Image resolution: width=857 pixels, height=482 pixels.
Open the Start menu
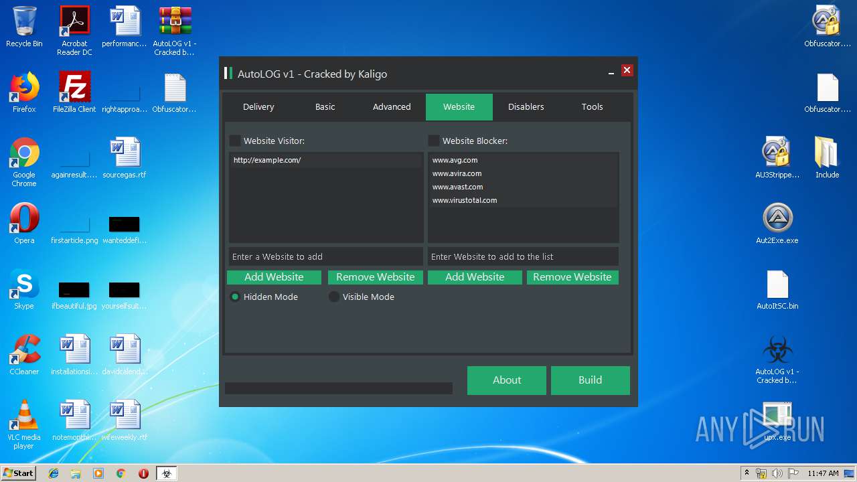coord(19,473)
